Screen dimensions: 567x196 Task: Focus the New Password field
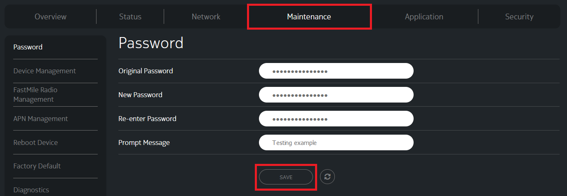click(x=336, y=95)
